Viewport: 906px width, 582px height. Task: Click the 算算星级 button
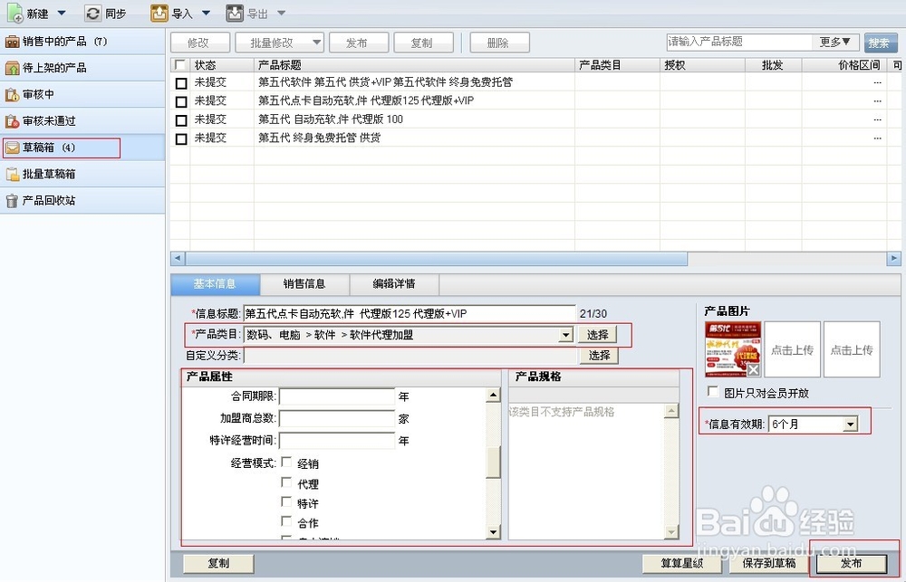click(682, 563)
